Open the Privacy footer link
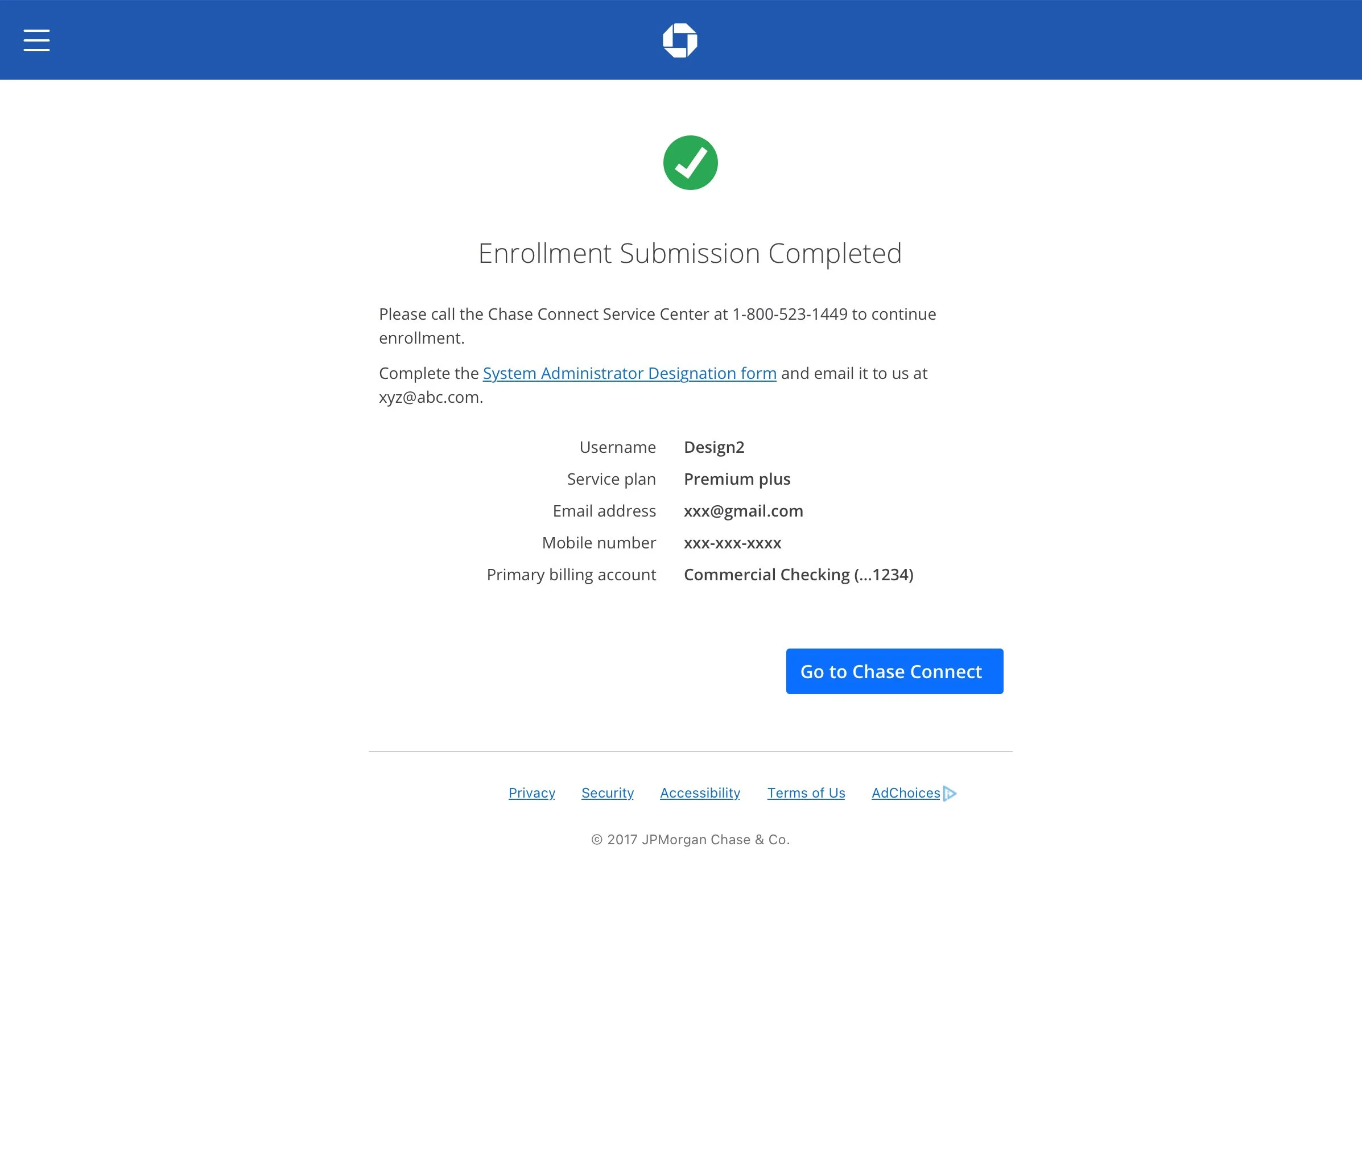This screenshot has width=1362, height=1156. point(531,793)
